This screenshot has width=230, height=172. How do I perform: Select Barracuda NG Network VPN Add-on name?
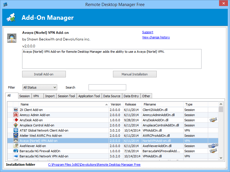click(x=44, y=156)
